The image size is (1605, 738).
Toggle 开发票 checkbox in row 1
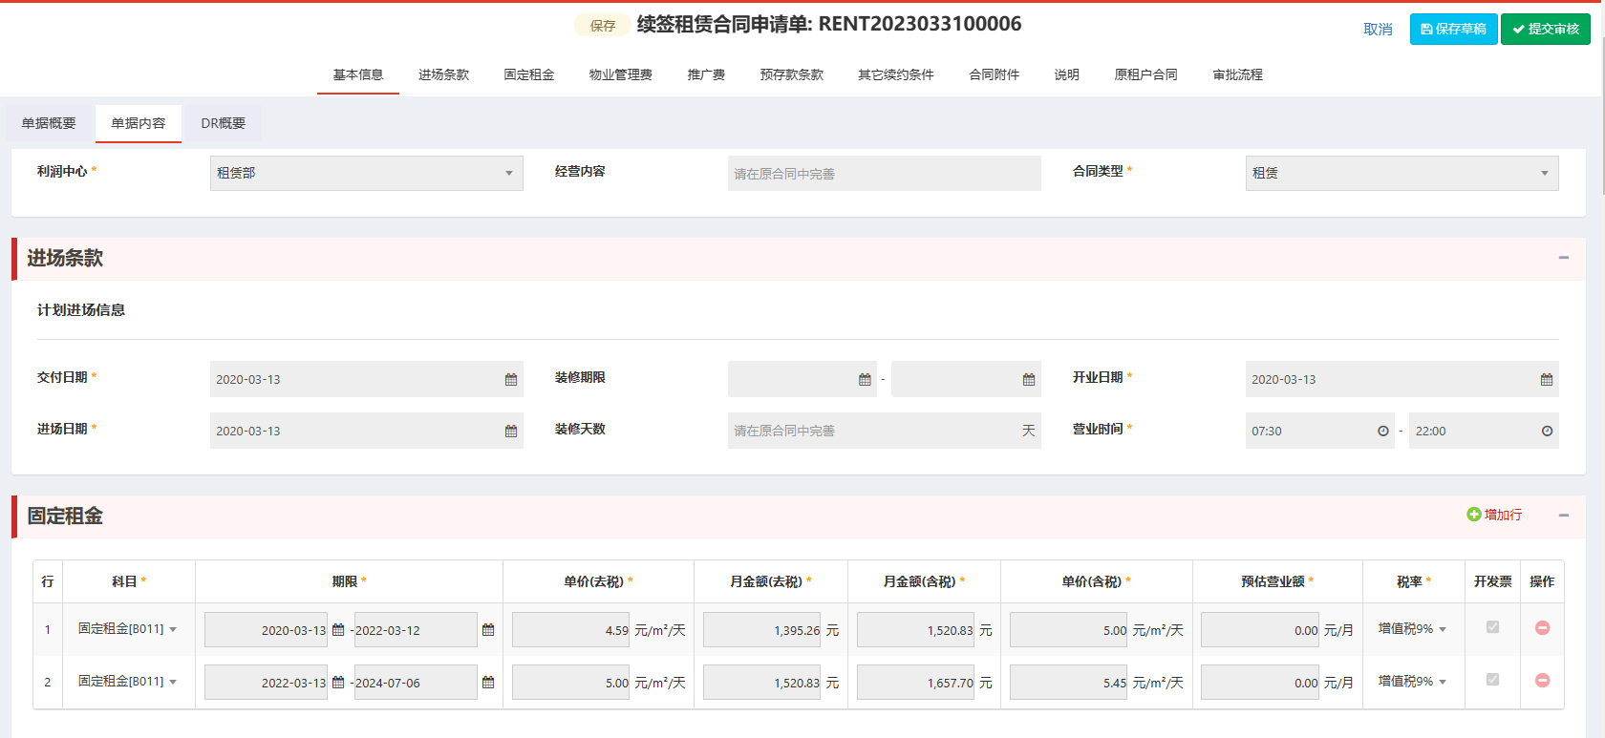pyautogui.click(x=1492, y=627)
